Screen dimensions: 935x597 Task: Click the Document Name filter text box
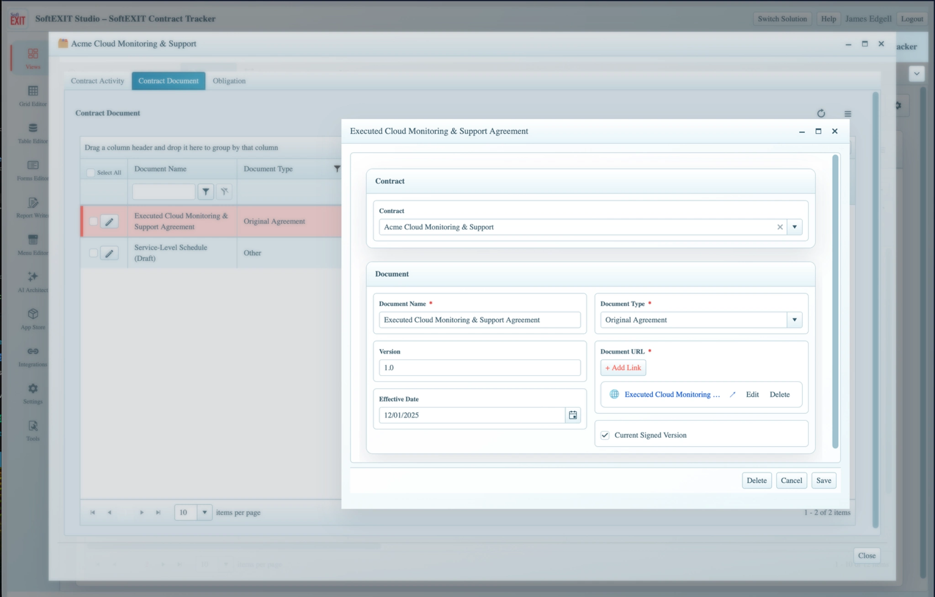coord(164,192)
